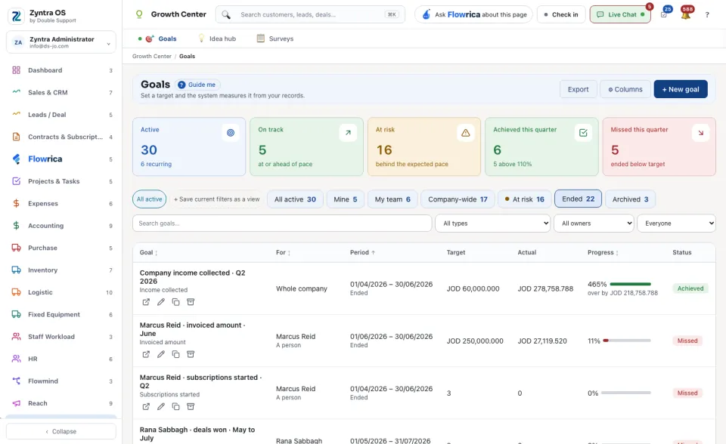Duplicate Marcus Reid subscriptions started goal
The height and width of the screenshot is (444, 726).
pyautogui.click(x=175, y=406)
